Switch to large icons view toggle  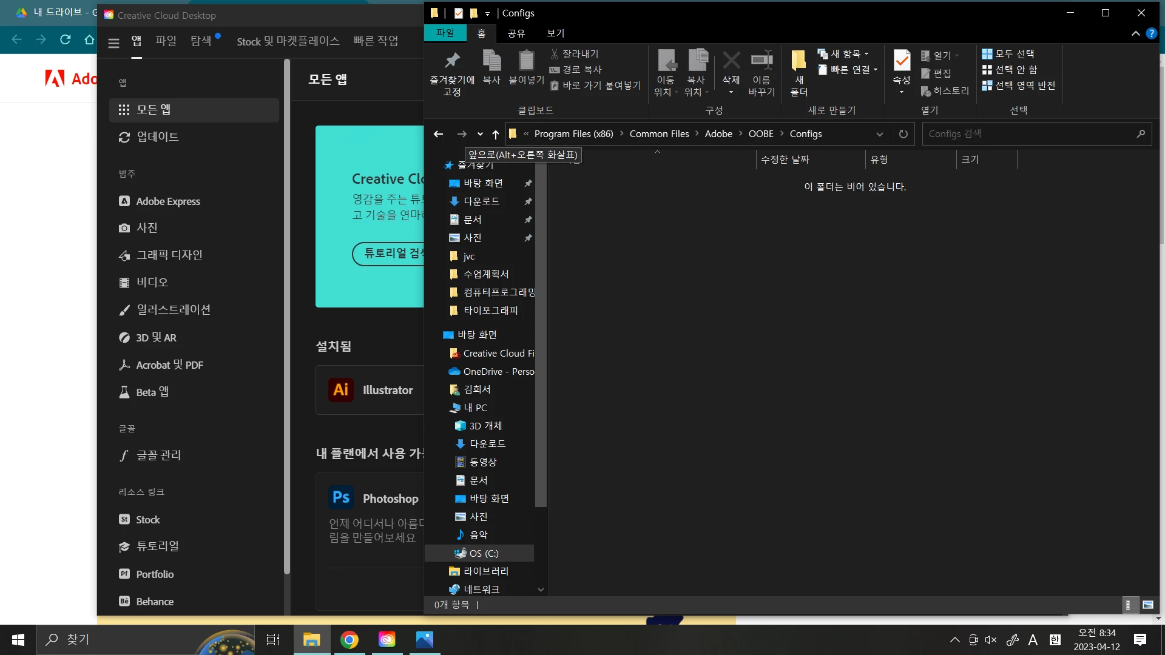point(1147,605)
